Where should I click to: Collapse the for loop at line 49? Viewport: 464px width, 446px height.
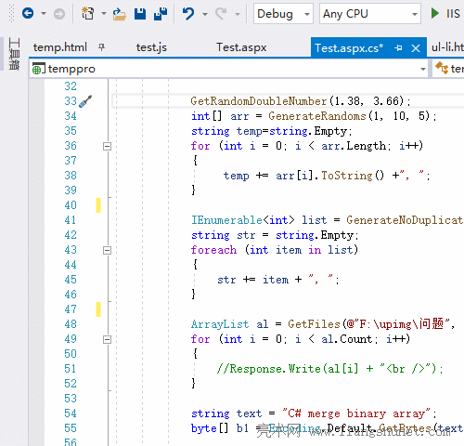click(x=107, y=339)
